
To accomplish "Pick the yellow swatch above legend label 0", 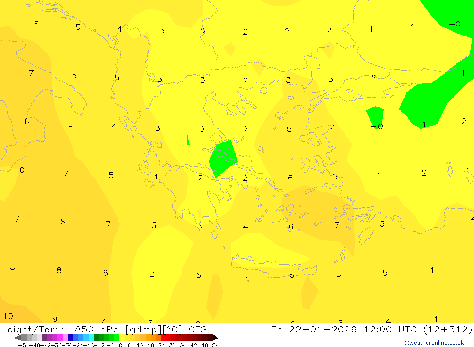I will (122, 338).
